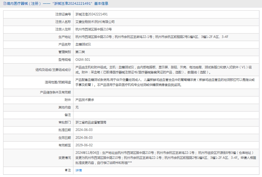
Task: Click registrant address 杭州市西湖区振中路210号 in 注册人住所 row
Action: click(x=94, y=29)
